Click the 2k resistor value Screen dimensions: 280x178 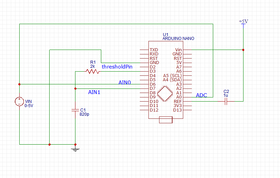93,66
